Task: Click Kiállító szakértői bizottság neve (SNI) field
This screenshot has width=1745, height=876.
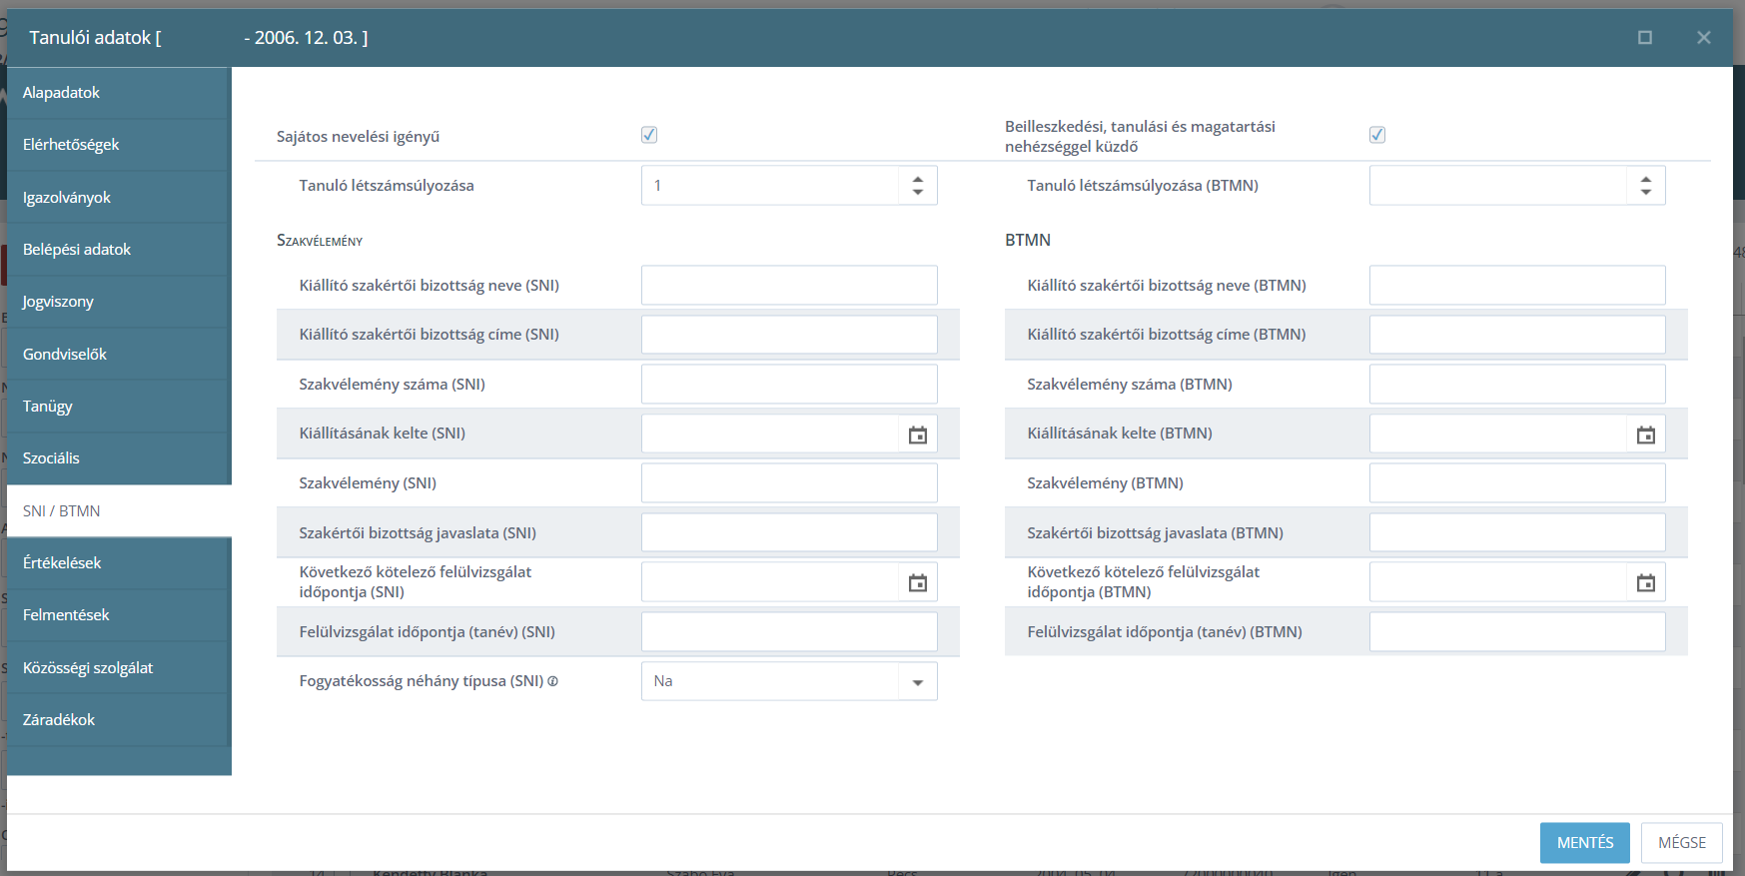Action: pos(789,286)
